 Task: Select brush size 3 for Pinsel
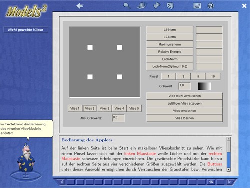[183, 76]
